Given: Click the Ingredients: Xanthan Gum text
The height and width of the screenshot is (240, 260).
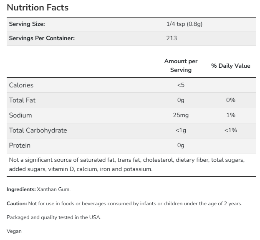Looking at the screenshot, I should [38, 189].
